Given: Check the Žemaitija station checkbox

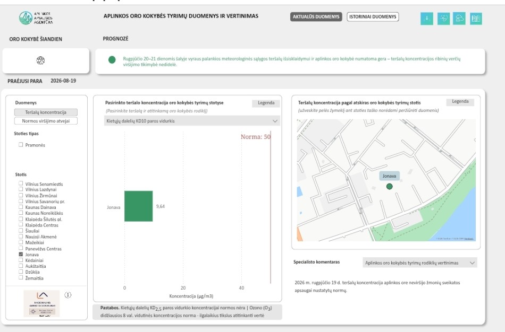Looking at the screenshot, I should [21, 277].
